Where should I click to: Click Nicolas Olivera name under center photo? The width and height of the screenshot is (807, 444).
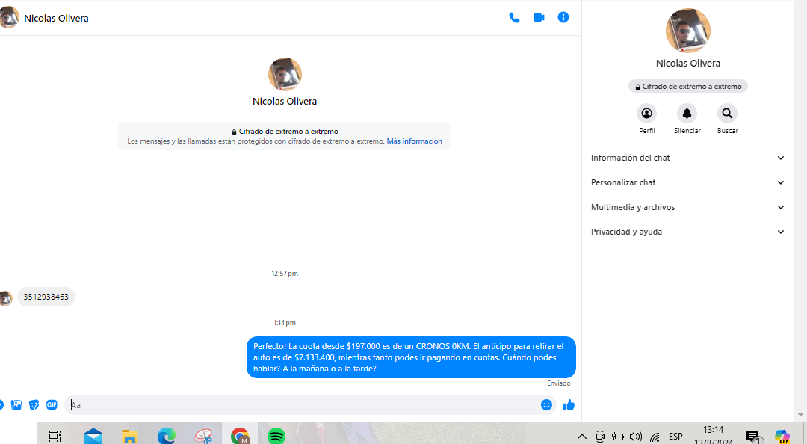click(285, 102)
